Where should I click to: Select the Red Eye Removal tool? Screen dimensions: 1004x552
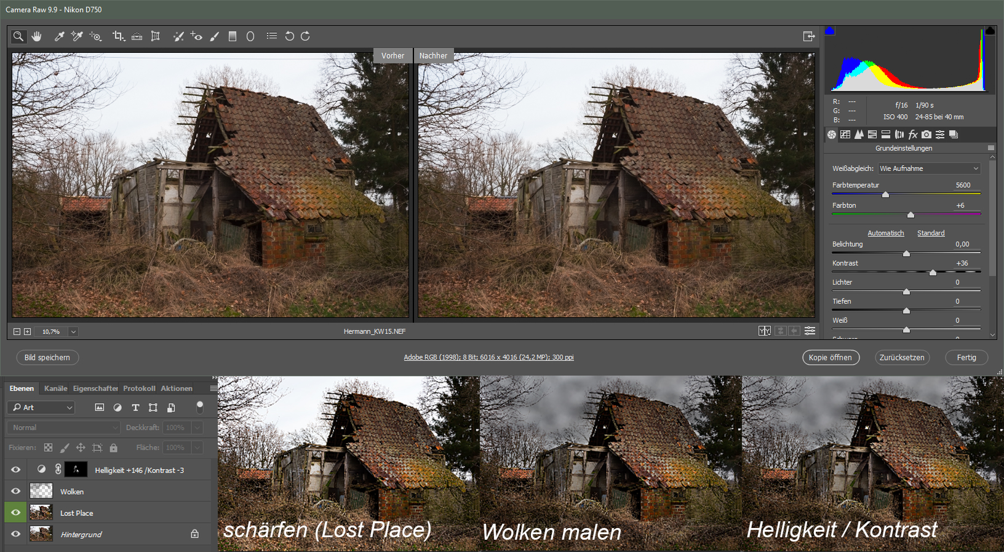(196, 36)
